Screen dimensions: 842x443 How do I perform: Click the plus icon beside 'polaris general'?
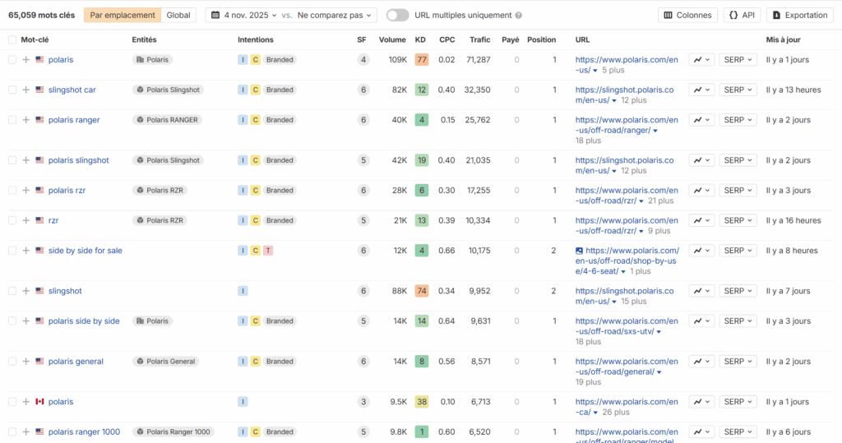pos(25,362)
